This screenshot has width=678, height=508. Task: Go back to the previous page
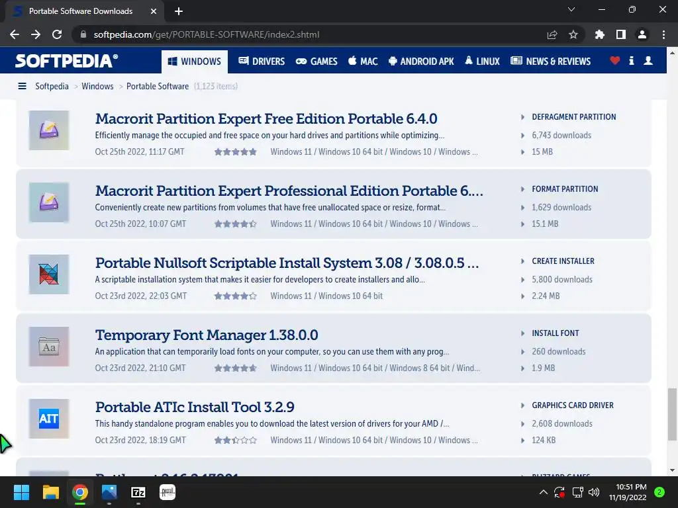(15, 34)
